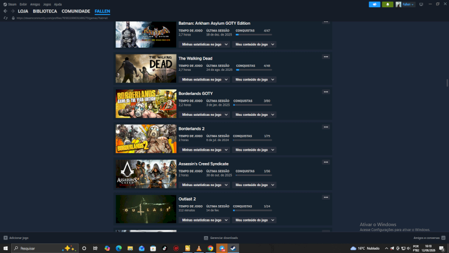
Task: Switch to the COMUNIDADE tab
Action: 76,11
